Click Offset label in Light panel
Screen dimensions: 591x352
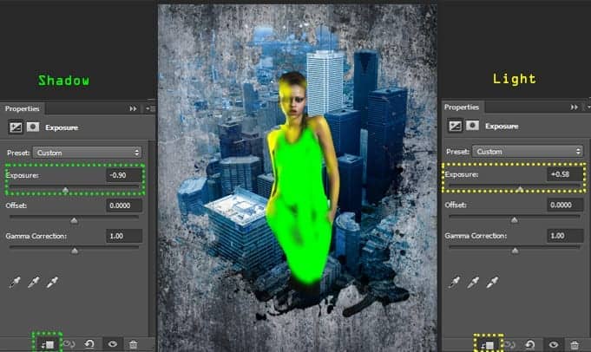pyautogui.click(x=456, y=205)
